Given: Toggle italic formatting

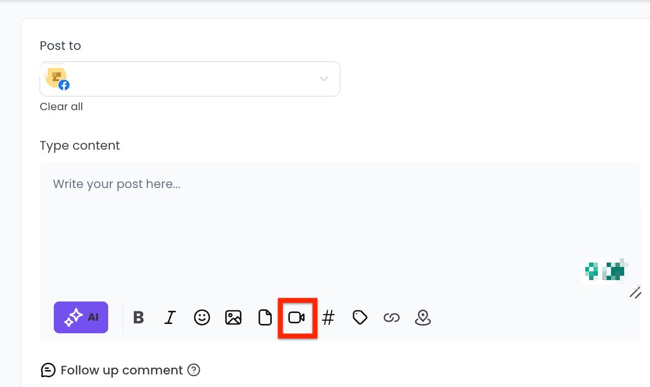Looking at the screenshot, I should tap(170, 317).
